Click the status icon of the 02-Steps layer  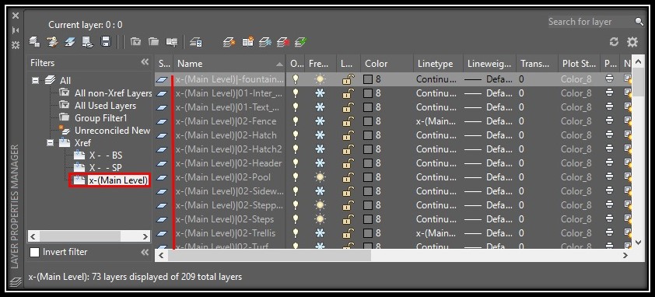pyautogui.click(x=162, y=219)
